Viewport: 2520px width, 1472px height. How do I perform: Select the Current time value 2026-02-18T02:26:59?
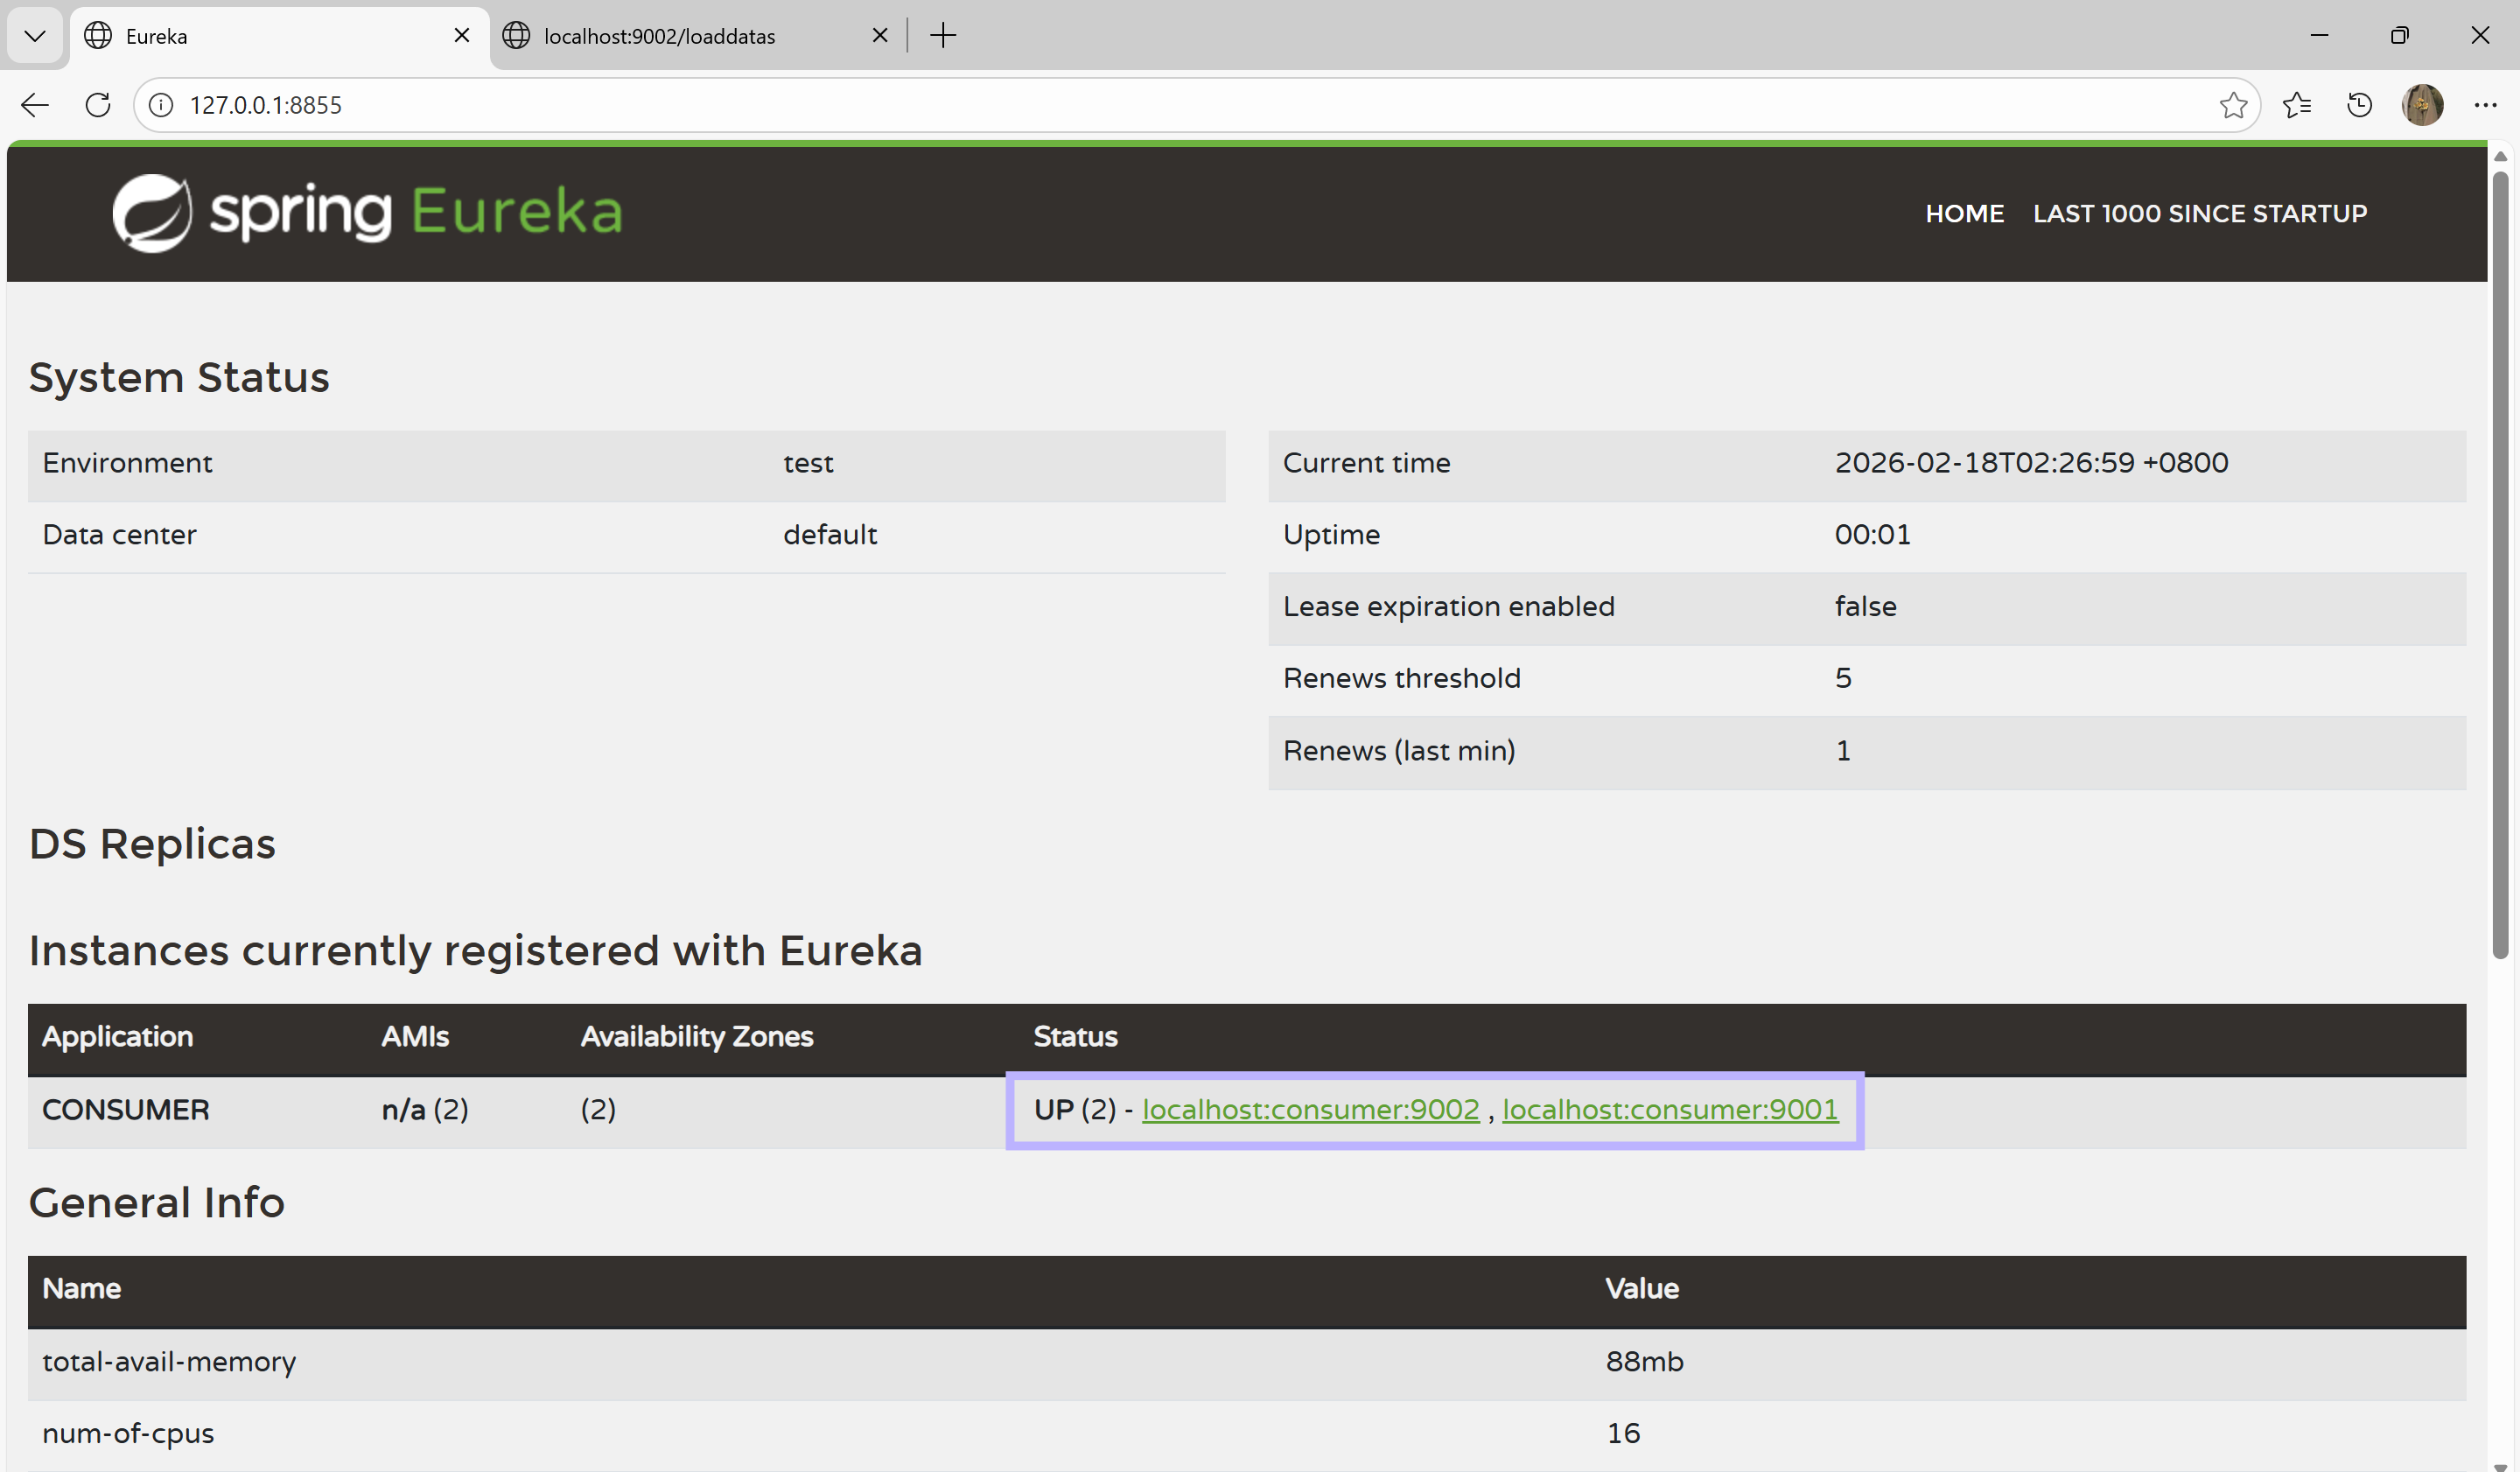tap(2031, 462)
